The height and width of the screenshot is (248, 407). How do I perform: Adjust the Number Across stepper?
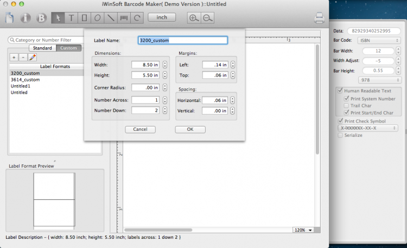165,100
